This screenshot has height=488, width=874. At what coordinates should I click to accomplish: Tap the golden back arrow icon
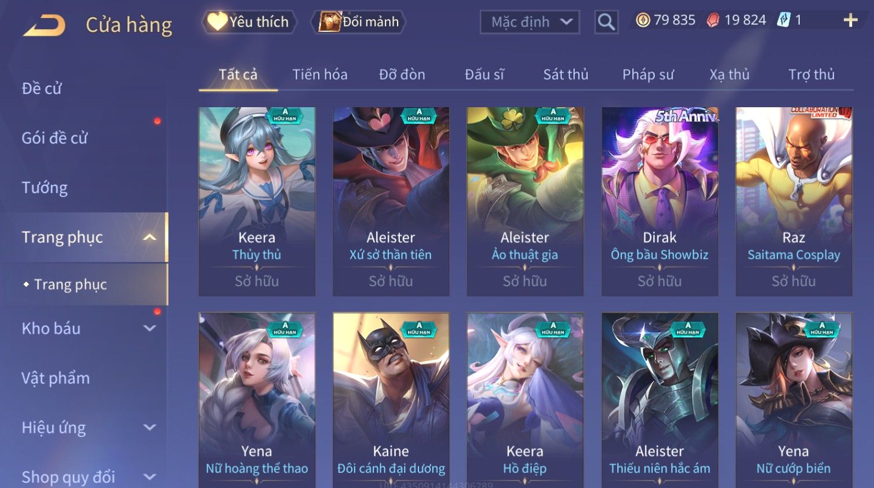[44, 26]
